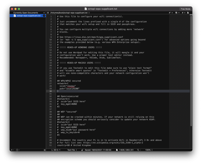Screen dimensions: 202x164
Task: Click the sidebar splitter handle icon
Action: pos(44,150)
